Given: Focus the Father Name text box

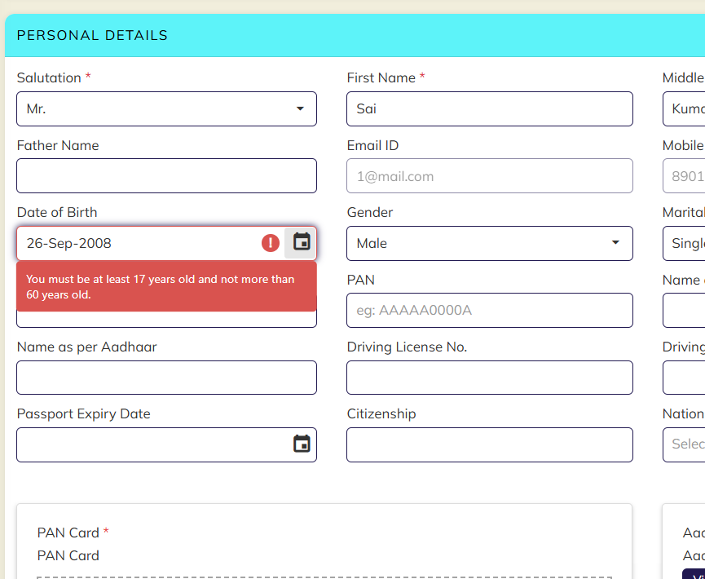Looking at the screenshot, I should [x=166, y=176].
